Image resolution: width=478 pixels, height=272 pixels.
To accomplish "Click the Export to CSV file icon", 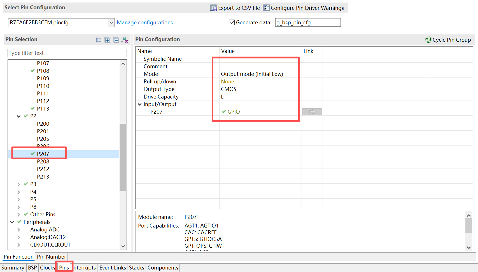I will coord(214,8).
